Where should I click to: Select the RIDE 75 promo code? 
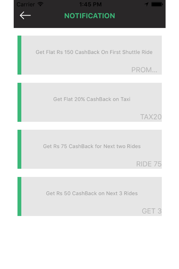(149, 164)
